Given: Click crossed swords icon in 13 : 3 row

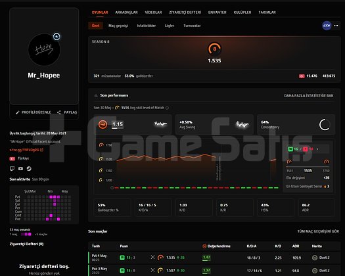Looking at the screenshot, I should [152, 257].
